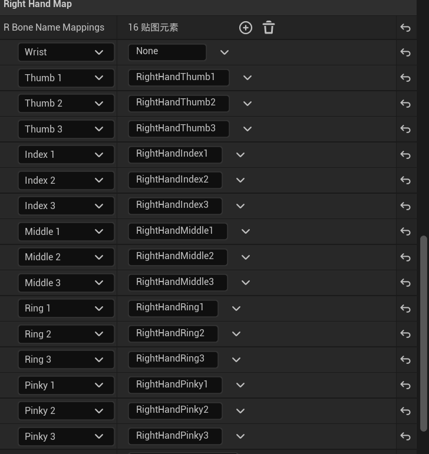Expand the chevron next to RightHandRing3
Image resolution: width=429 pixels, height=454 pixels.
click(x=236, y=359)
